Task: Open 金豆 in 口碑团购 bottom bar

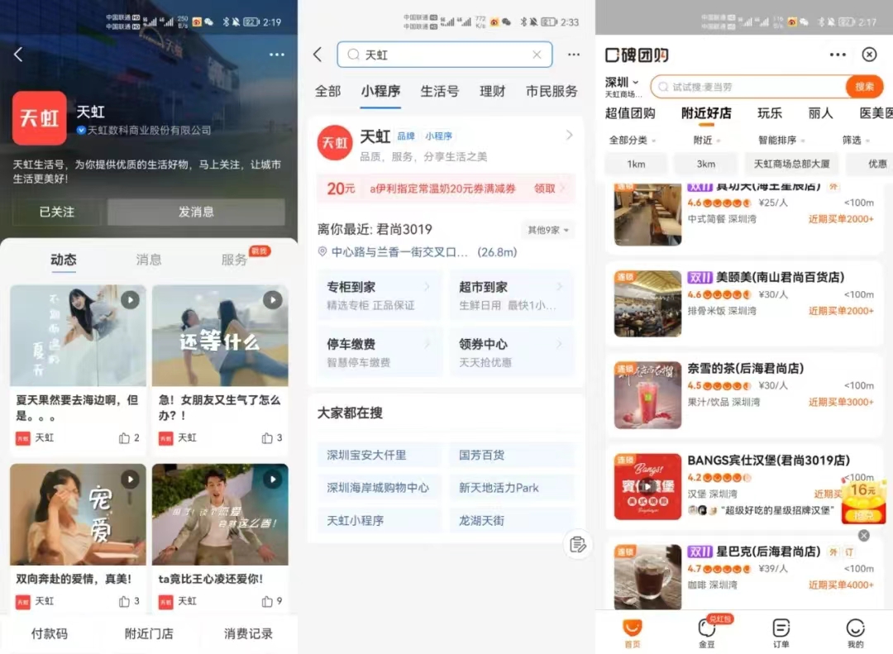Action: point(707,633)
